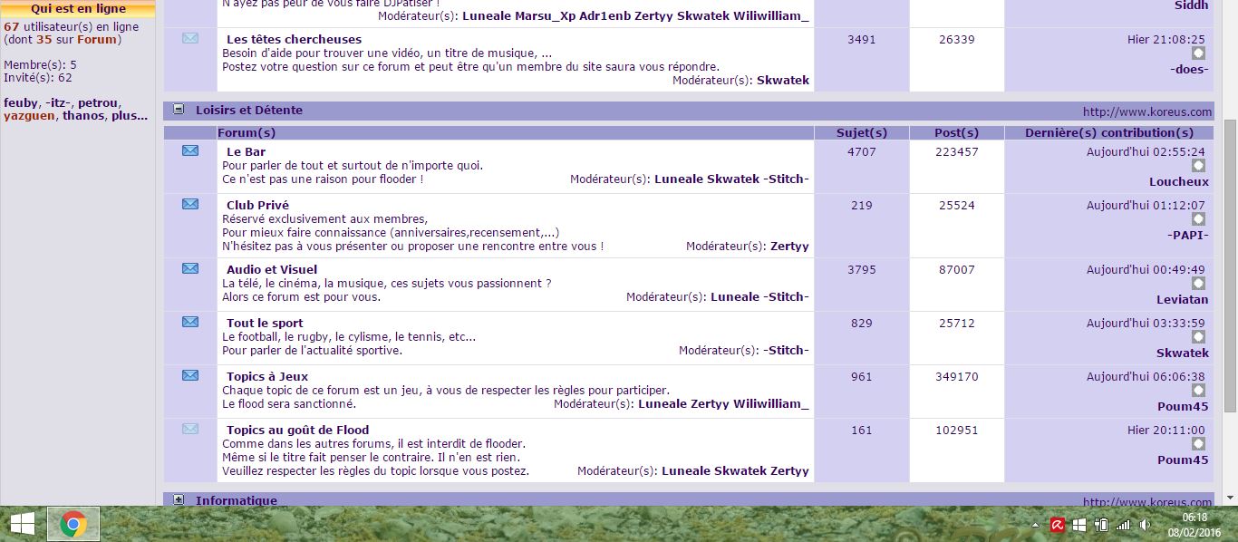Screen dimensions: 1238x542
Task: Open Google Chrome from the taskbar
Action: [73, 524]
